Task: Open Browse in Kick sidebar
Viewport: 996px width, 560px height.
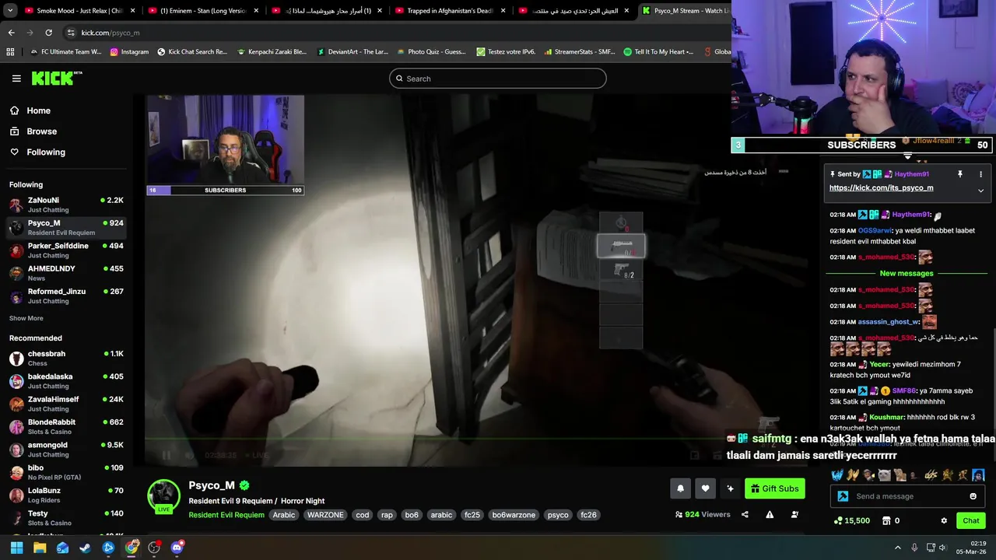Action: coord(42,131)
